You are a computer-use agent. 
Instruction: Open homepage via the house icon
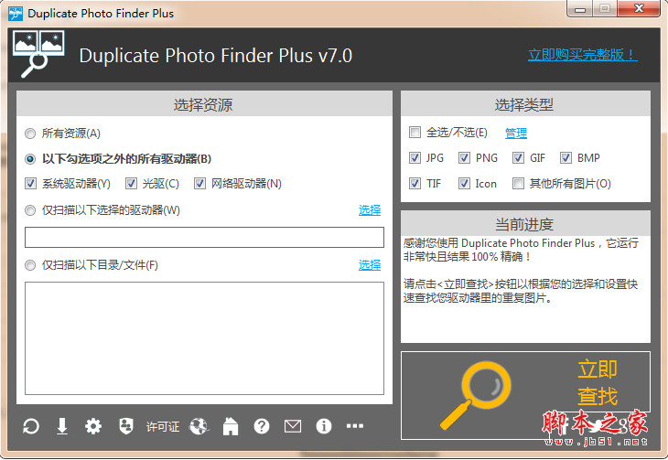pyautogui.click(x=231, y=426)
